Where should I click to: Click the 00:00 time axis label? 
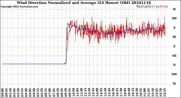click(3, 93)
